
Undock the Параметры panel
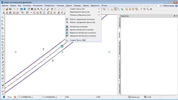pos(174,16)
